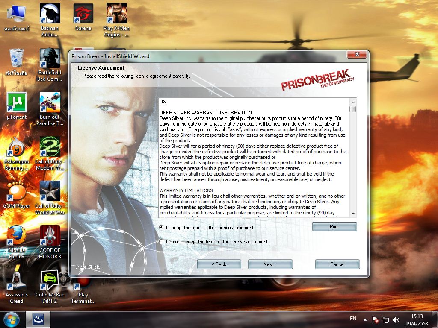Launch CODE OF HONOR 3 shortcut
Image resolution: width=438 pixels, height=328 pixels.
tap(50, 242)
